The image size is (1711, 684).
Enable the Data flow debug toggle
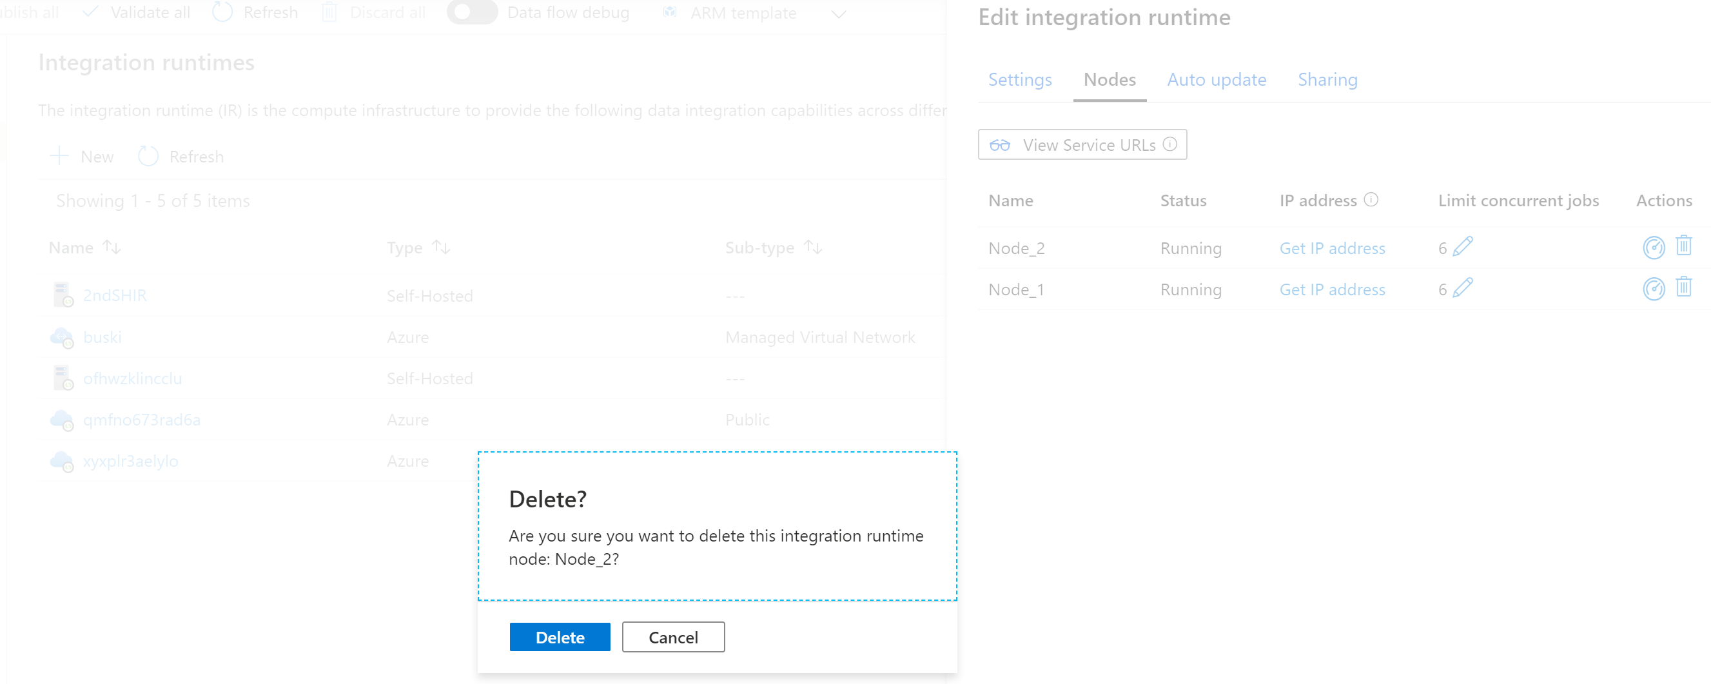473,12
